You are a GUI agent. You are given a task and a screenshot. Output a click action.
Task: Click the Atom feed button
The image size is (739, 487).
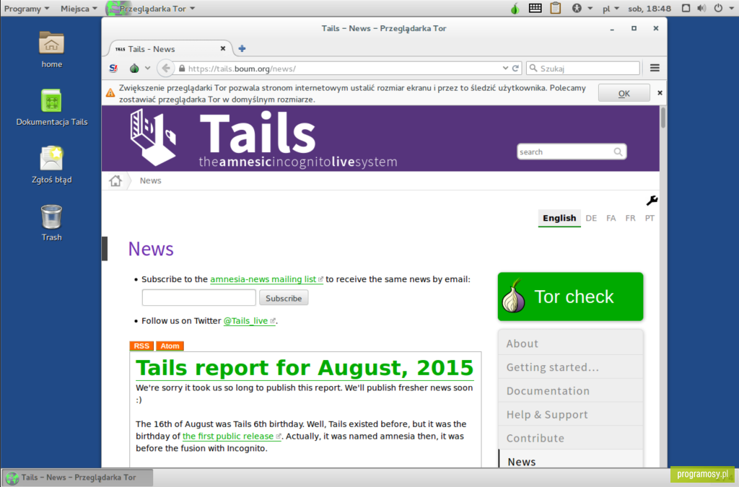(170, 346)
